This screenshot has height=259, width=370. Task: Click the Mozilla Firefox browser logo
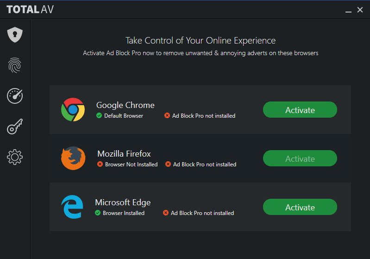tap(73, 158)
